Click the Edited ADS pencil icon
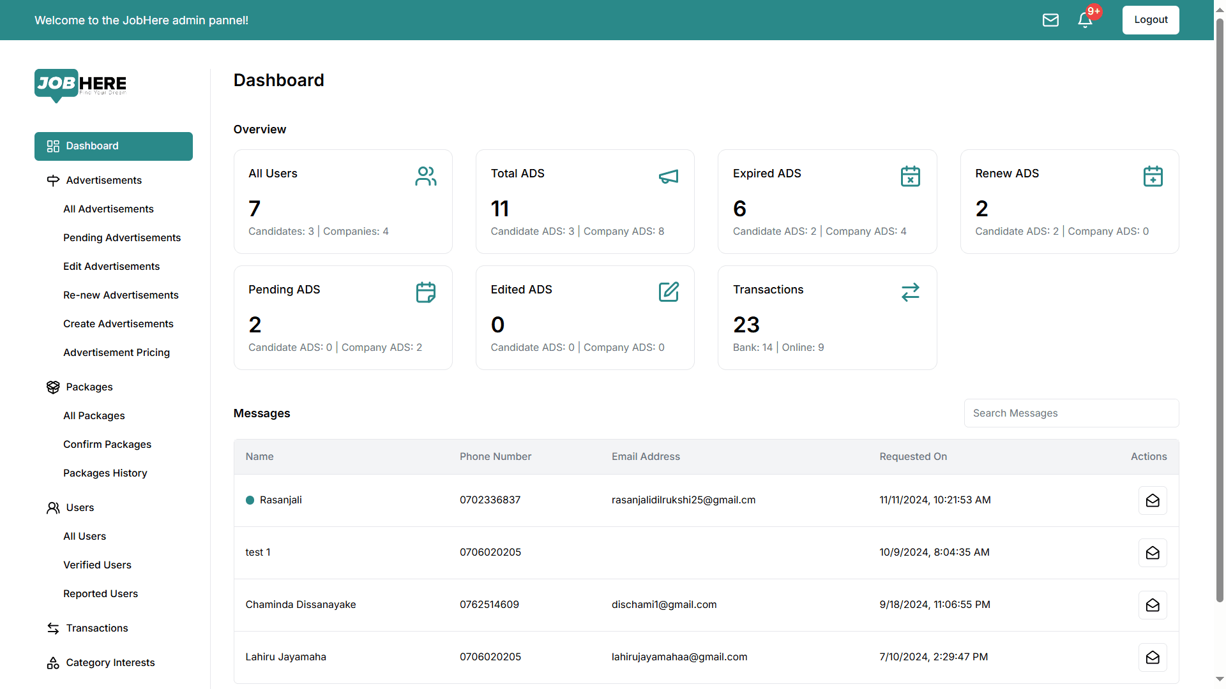 (668, 292)
